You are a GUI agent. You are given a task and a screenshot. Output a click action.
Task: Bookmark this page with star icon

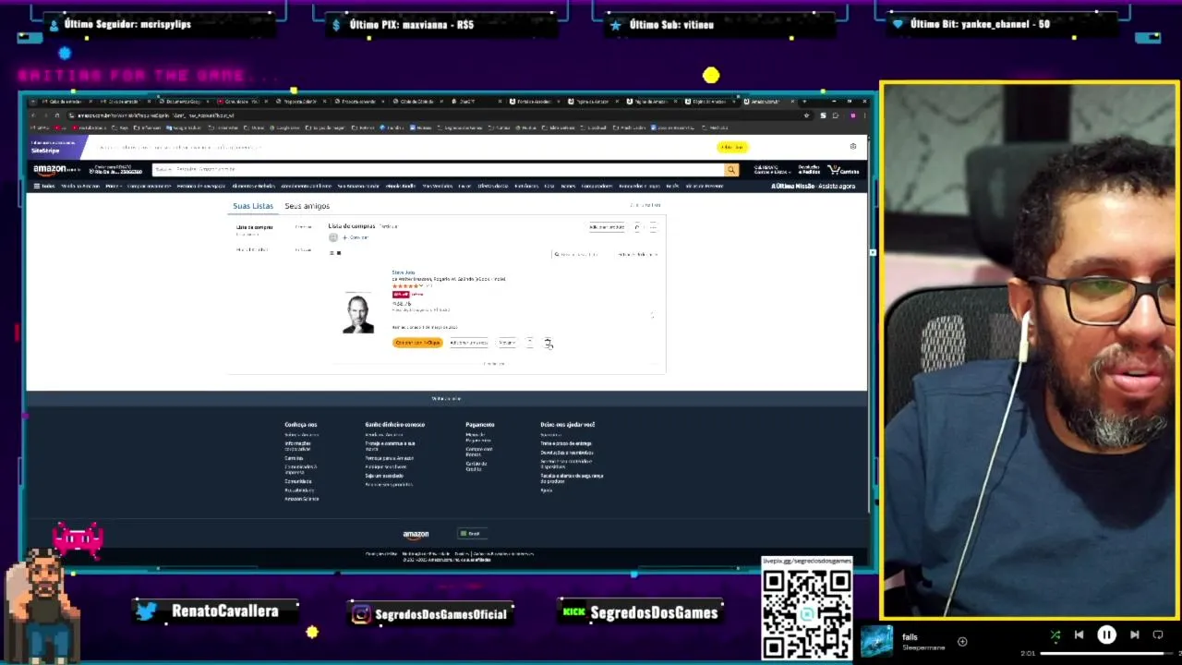point(806,115)
